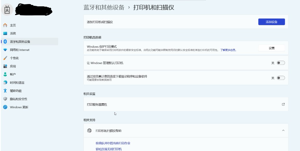This screenshot has width=300, height=151.
Task: Open 个性化 settings category
Action: [x=30, y=58]
